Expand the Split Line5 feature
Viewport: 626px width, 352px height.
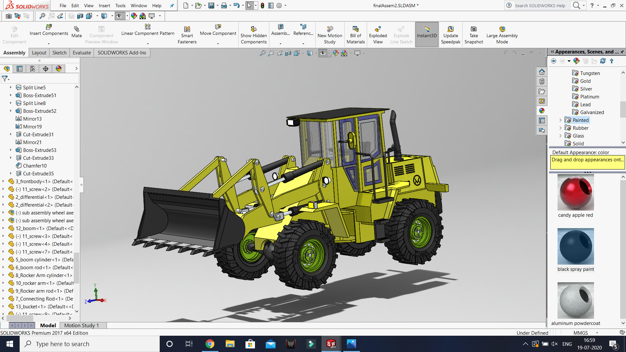tap(11, 88)
